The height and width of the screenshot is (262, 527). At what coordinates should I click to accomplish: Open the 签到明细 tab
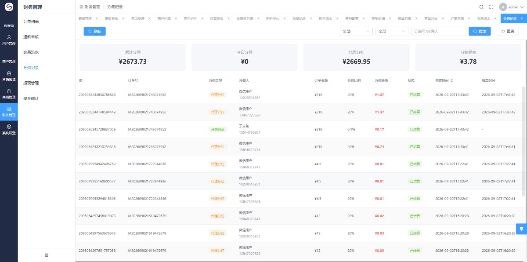click(378, 18)
